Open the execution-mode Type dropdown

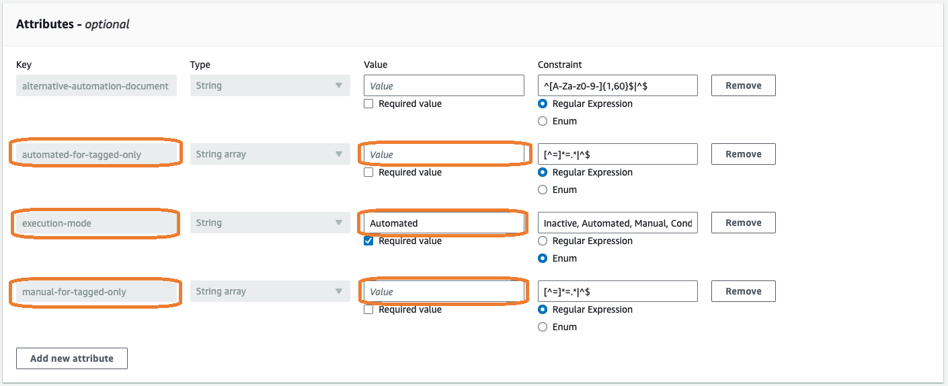coord(270,223)
